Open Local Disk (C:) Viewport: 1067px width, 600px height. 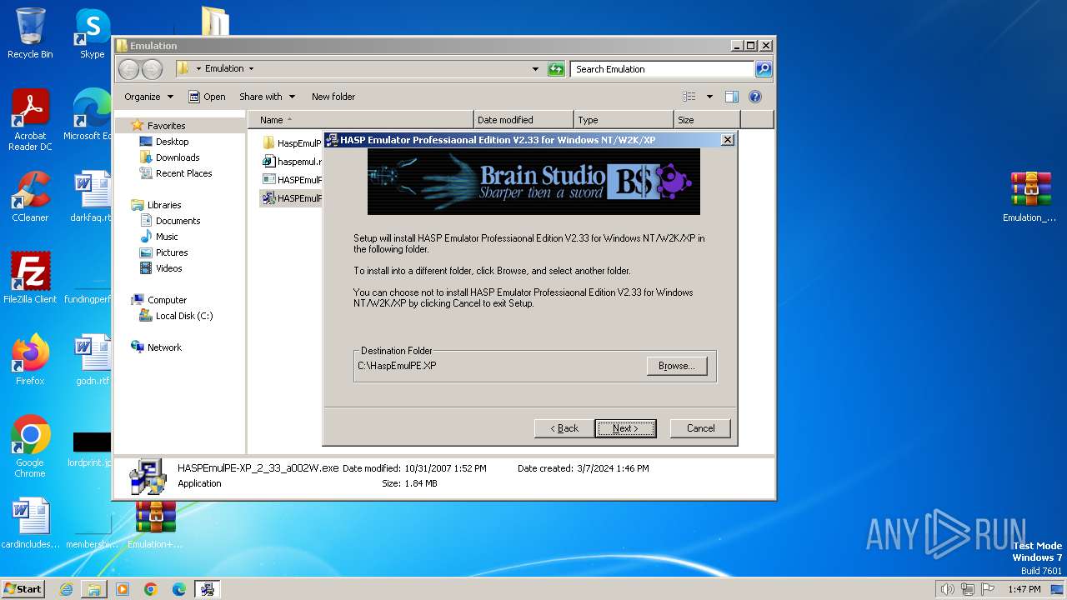pyautogui.click(x=184, y=316)
